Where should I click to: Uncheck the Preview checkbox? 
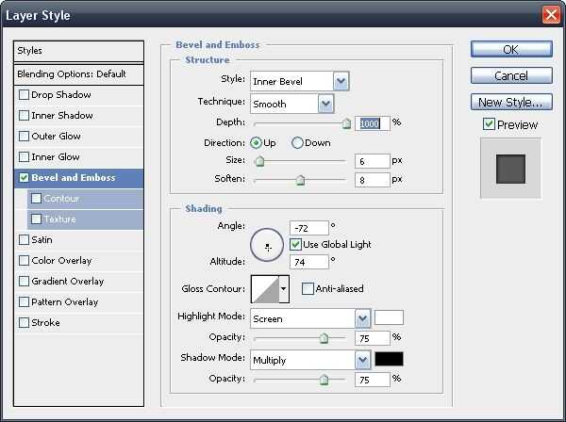[x=489, y=124]
